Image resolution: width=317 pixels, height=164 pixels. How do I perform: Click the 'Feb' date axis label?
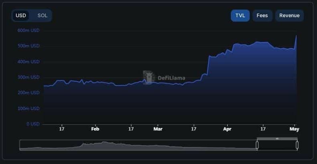pos(95,129)
